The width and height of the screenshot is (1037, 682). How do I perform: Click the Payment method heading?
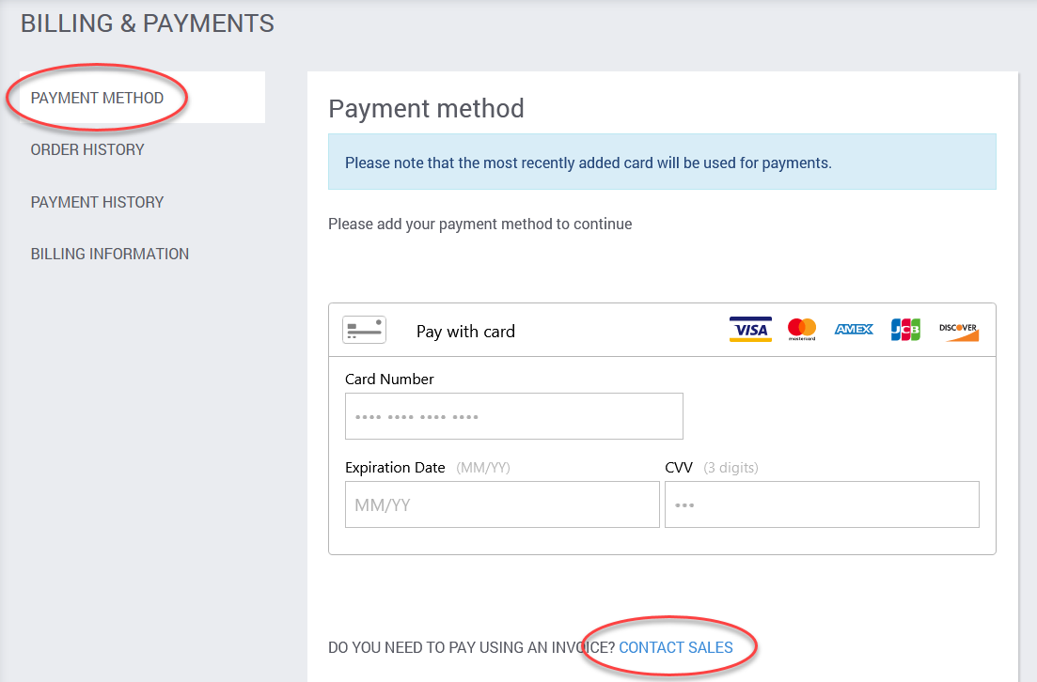coord(427,108)
